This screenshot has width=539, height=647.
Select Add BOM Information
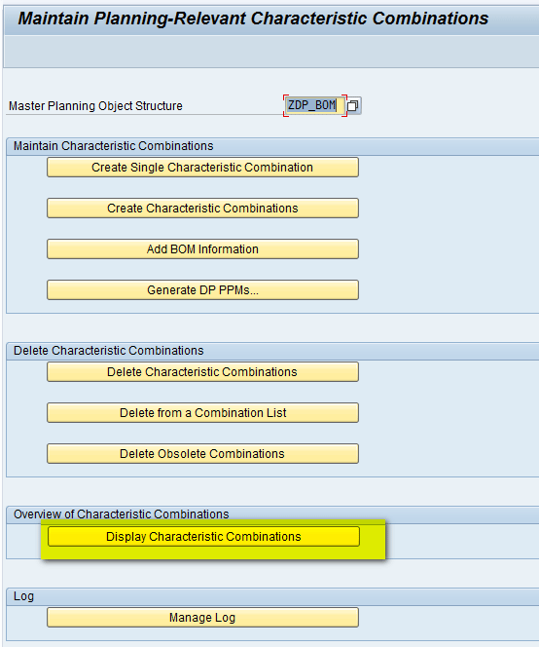202,248
